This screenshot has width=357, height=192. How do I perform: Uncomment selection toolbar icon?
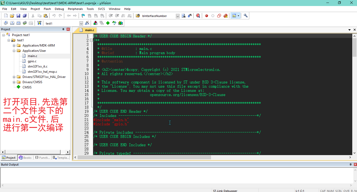(x=129, y=16)
